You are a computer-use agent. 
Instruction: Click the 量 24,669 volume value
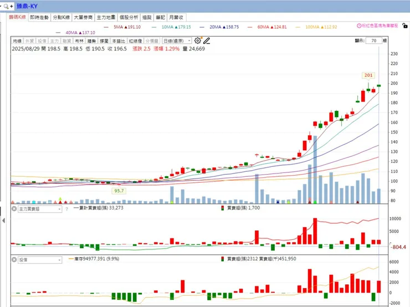[x=194, y=49]
